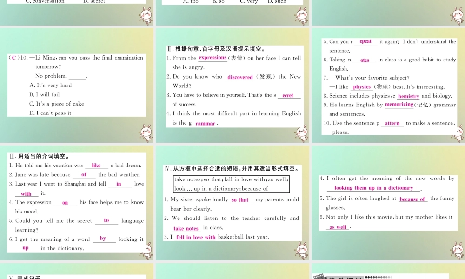The width and height of the screenshot is (465, 279).
Task: Click the pink answer 'expressions'
Action: [x=213, y=58]
